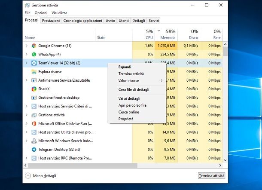Expand the Antimalware Service Executable row

pos(26,80)
